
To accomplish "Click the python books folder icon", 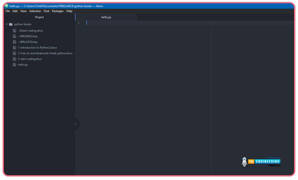I will click(11, 24).
